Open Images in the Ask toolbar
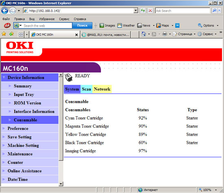The width and height of the screenshot is (224, 193). 107,26
